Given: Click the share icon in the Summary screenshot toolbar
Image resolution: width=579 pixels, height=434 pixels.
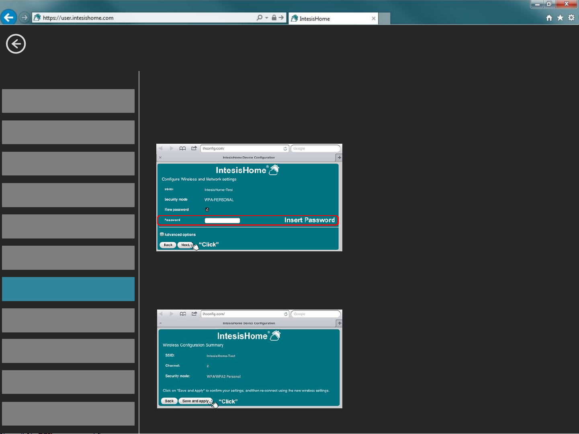Looking at the screenshot, I should coord(194,314).
